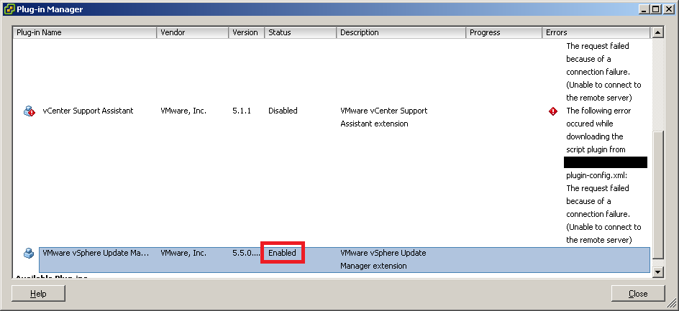Select the VMware vSphere Update Manager row name

[x=96, y=253]
